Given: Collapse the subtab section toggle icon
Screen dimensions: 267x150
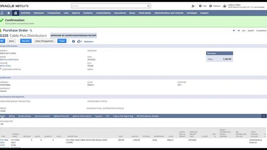Looking at the screenshot, I should pyautogui.click(x=264, y=116).
